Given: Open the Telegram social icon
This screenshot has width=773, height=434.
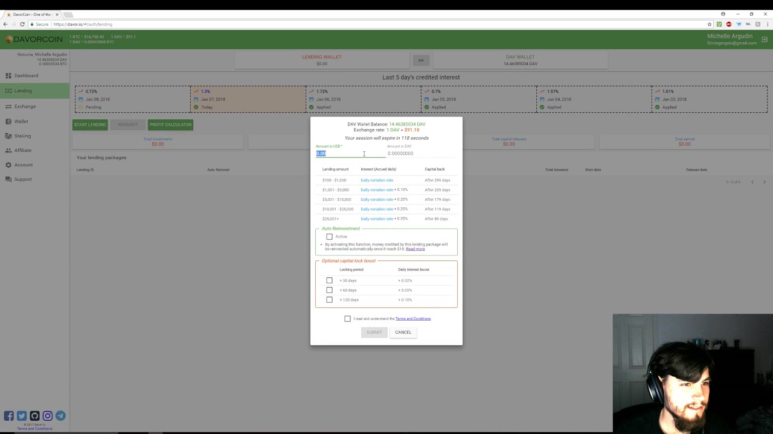Looking at the screenshot, I should click(60, 416).
